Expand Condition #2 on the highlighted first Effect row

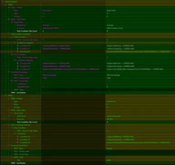[x=18, y=52]
